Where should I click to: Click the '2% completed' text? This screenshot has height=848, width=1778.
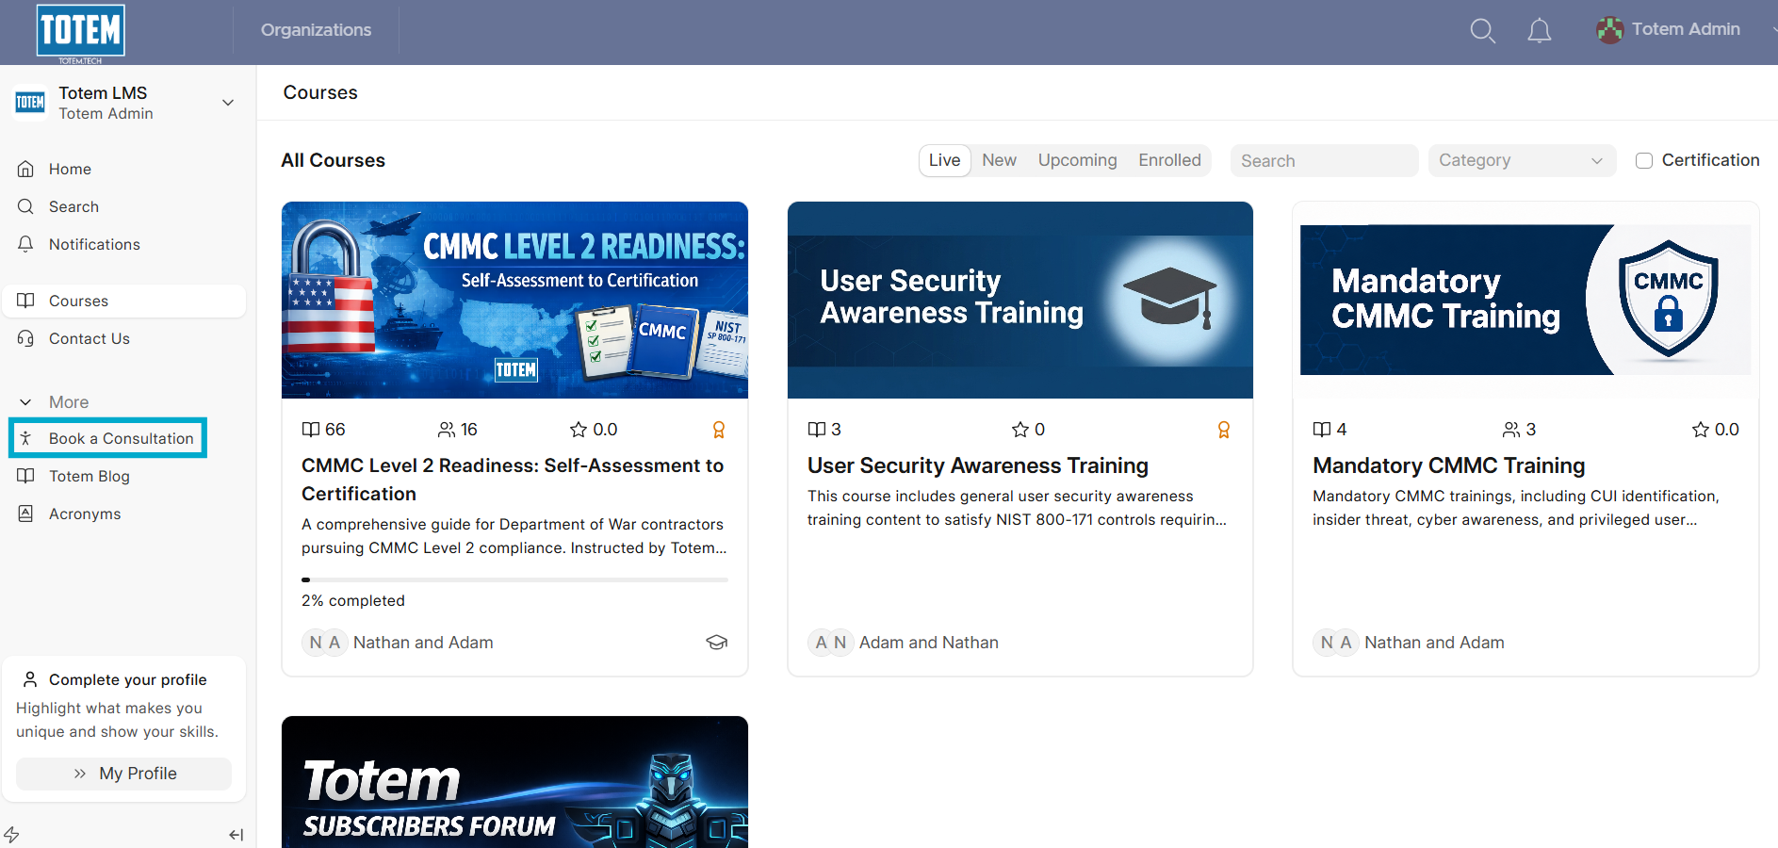click(x=353, y=600)
